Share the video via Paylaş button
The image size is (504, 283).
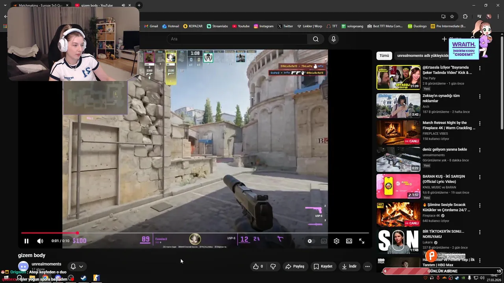[295, 266]
